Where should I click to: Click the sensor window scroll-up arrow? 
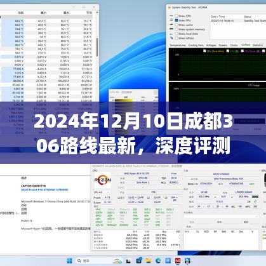[97, 13]
